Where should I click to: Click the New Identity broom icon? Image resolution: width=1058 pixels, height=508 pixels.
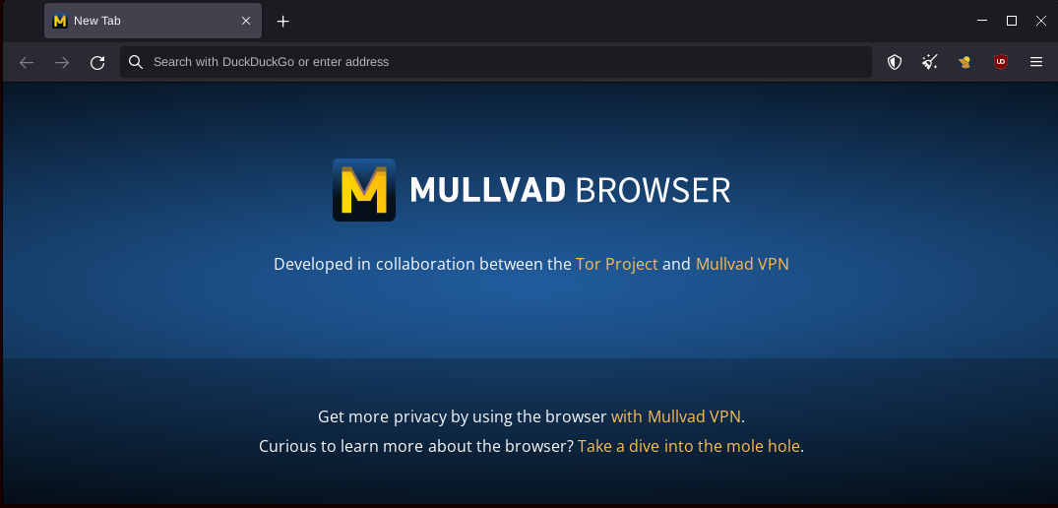tap(930, 62)
